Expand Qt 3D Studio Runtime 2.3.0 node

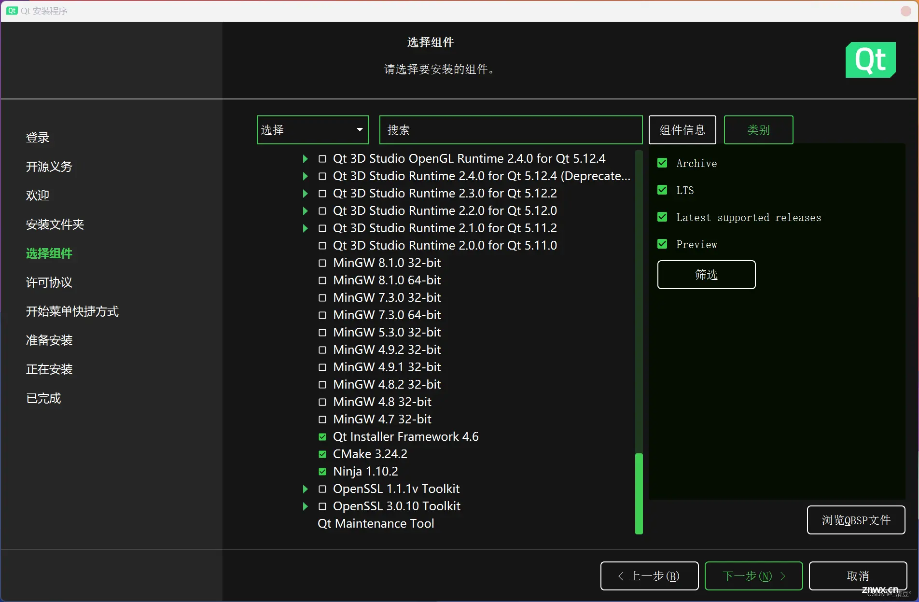pos(305,194)
